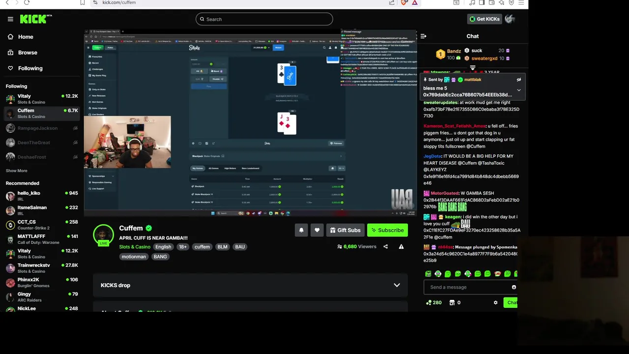Viewport: 629px width, 354px height.
Task: Click the BAU tag
Action: click(240, 247)
